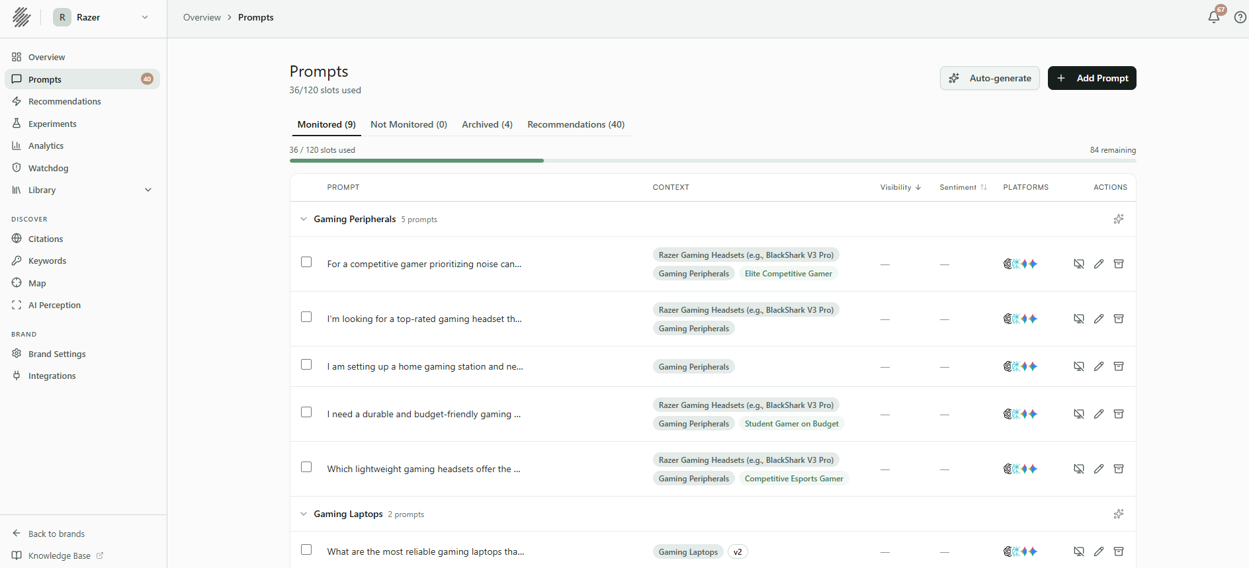Sort by Sentiment column
The height and width of the screenshot is (568, 1249).
[x=963, y=187]
